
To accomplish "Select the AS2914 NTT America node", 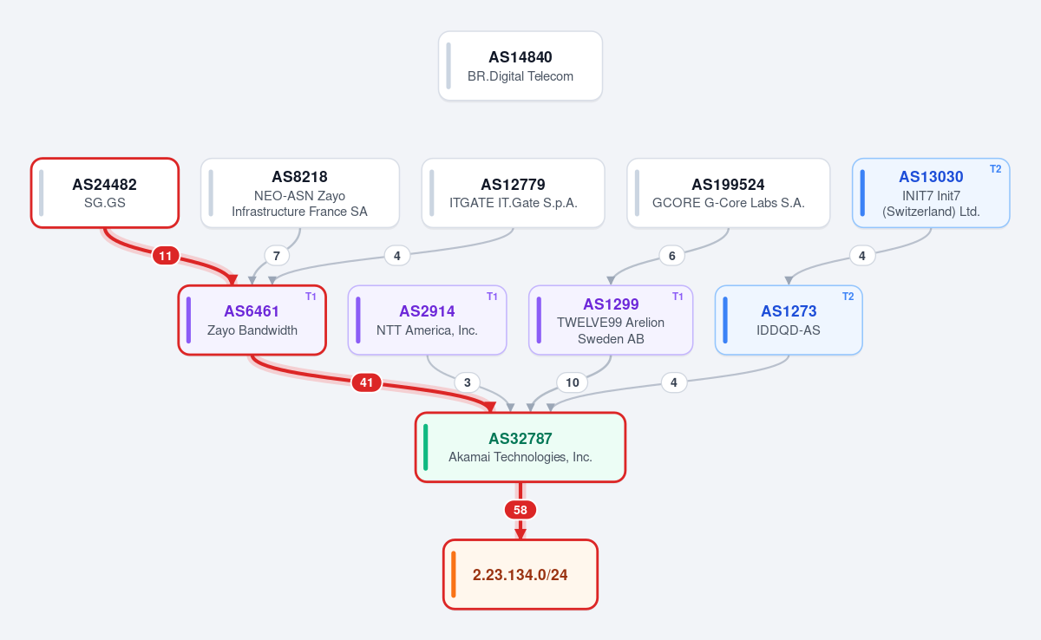I will point(427,320).
